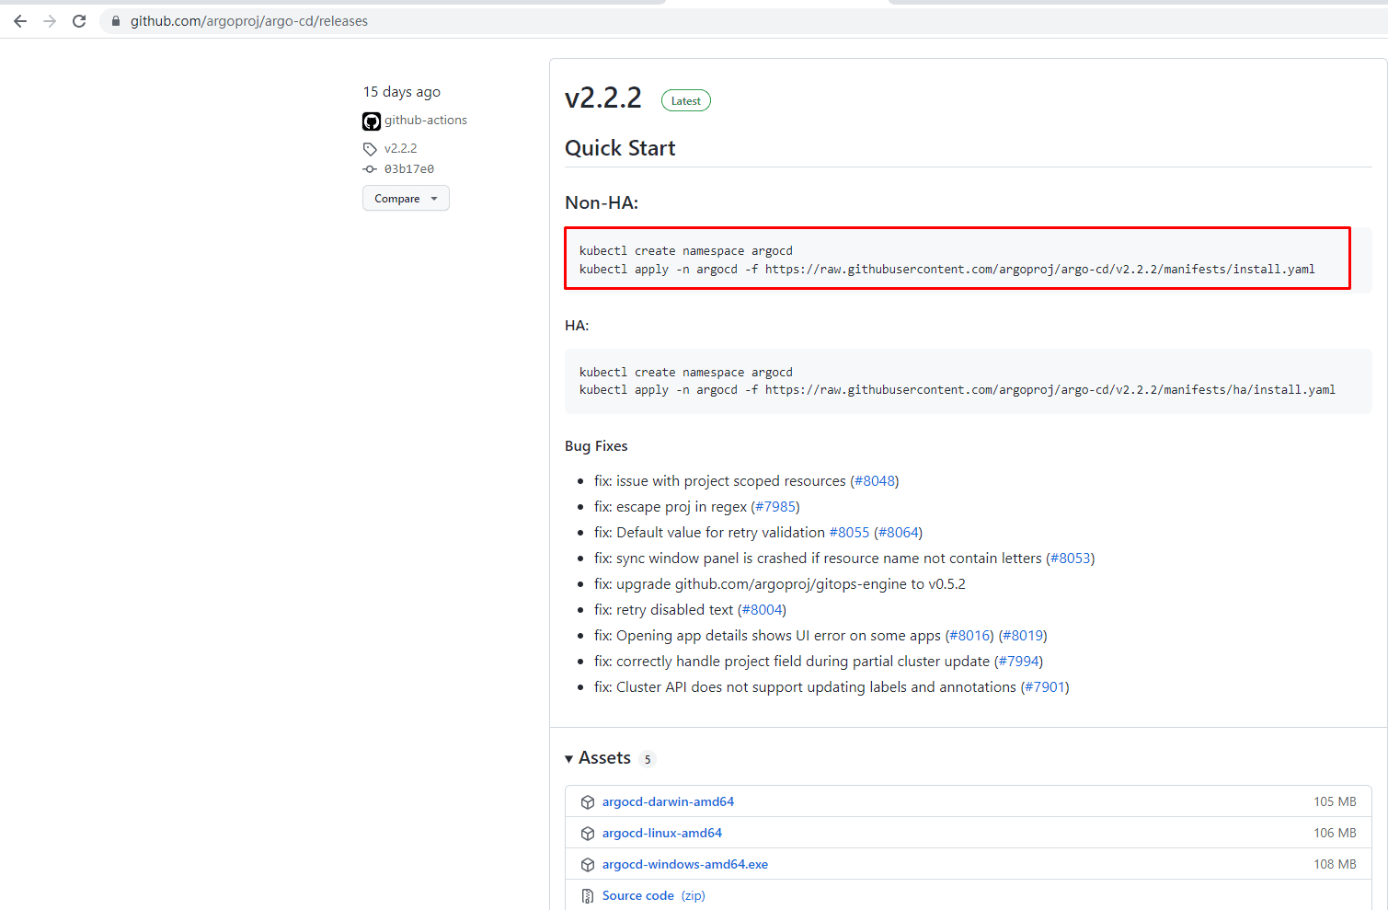Go back using the browser back arrow

pyautogui.click(x=20, y=21)
